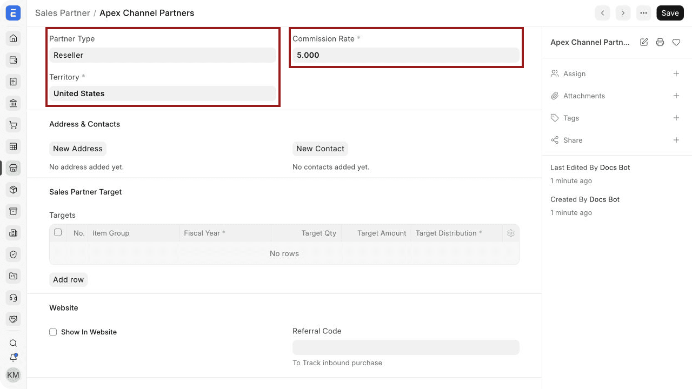Screen dimensions: 692x389
Task: Click the New Contact button
Action: pyautogui.click(x=320, y=149)
